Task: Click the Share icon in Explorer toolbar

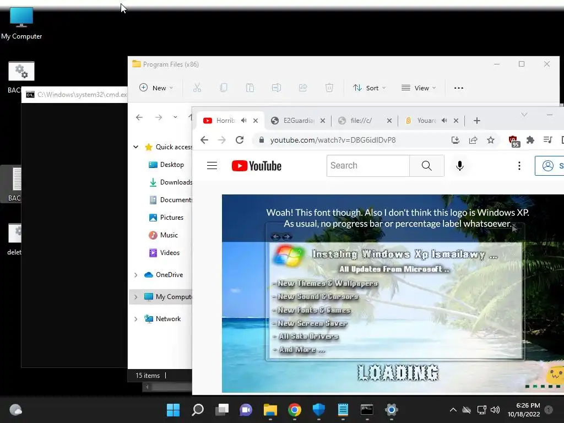Action: [x=303, y=88]
